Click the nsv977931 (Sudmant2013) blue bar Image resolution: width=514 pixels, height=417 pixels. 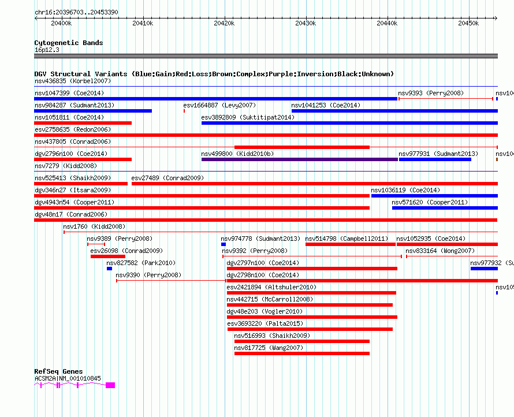click(435, 159)
